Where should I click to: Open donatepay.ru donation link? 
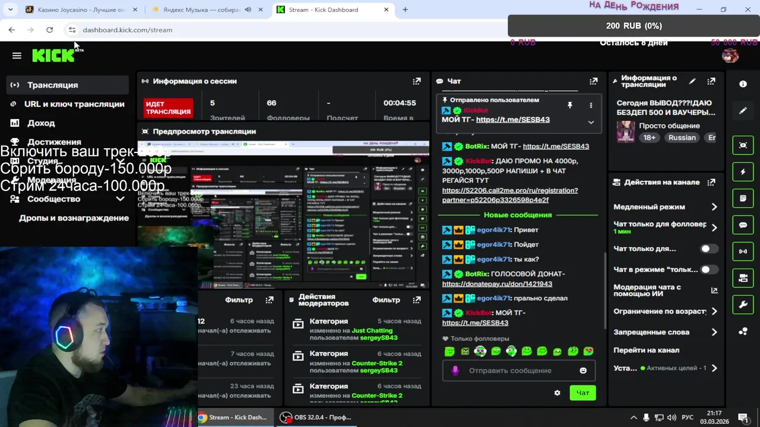497,283
